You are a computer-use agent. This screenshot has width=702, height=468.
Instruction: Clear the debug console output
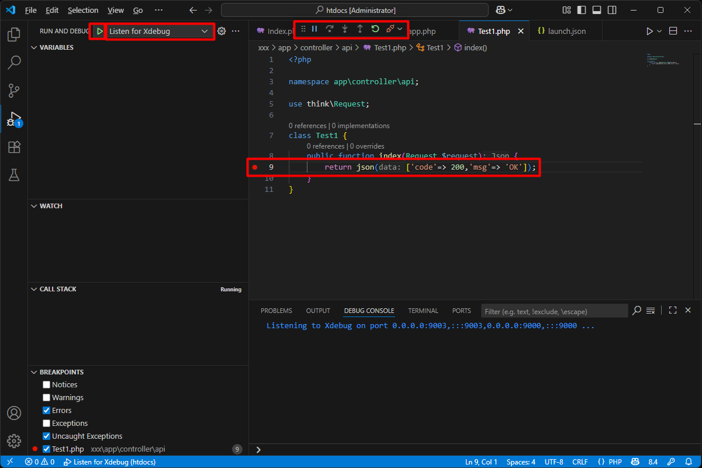[x=650, y=311]
